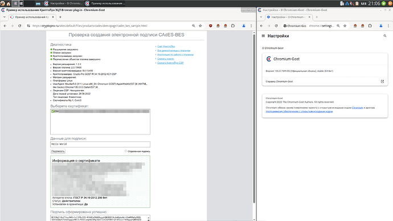The width and height of the screenshot is (393, 221).
Task: Click the Chromium-Gost site chip in address bar
Action: 295,26
